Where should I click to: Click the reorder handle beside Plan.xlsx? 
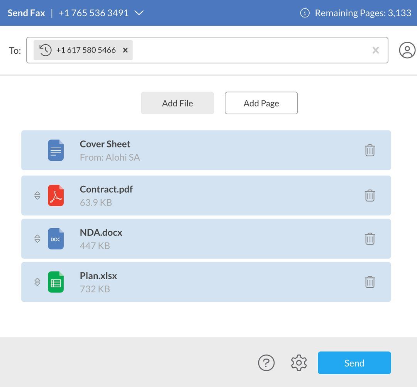click(x=37, y=282)
